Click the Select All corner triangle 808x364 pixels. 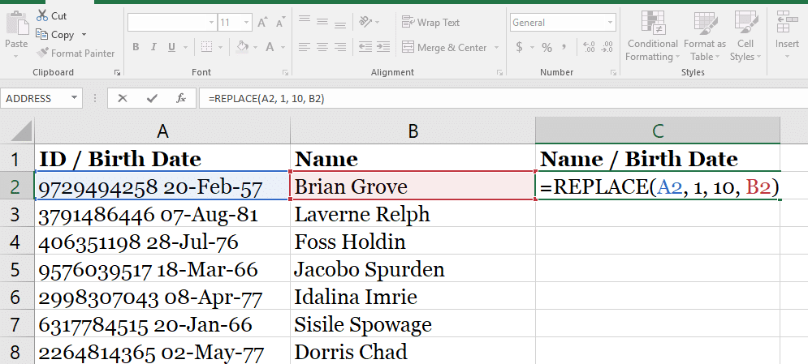21,131
